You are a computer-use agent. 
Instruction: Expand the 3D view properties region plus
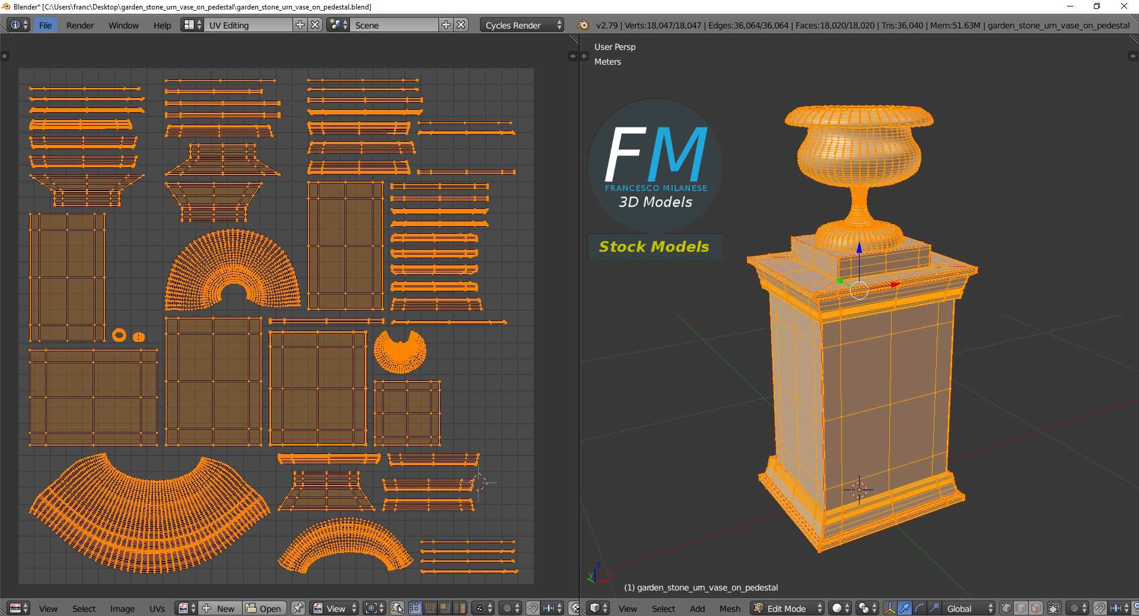1132,56
